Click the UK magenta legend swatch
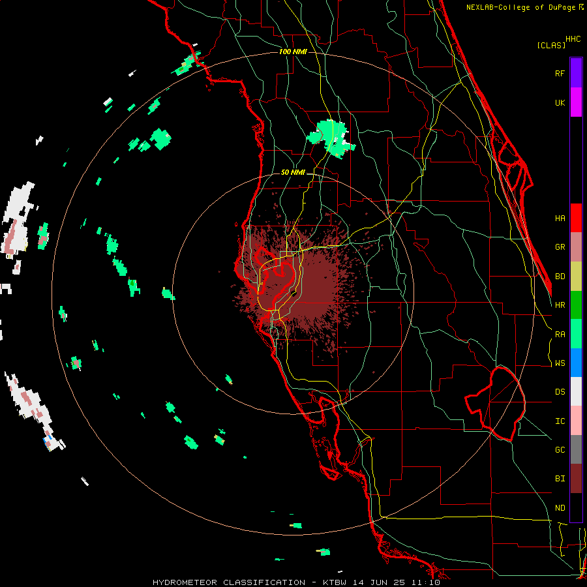 click(576, 102)
